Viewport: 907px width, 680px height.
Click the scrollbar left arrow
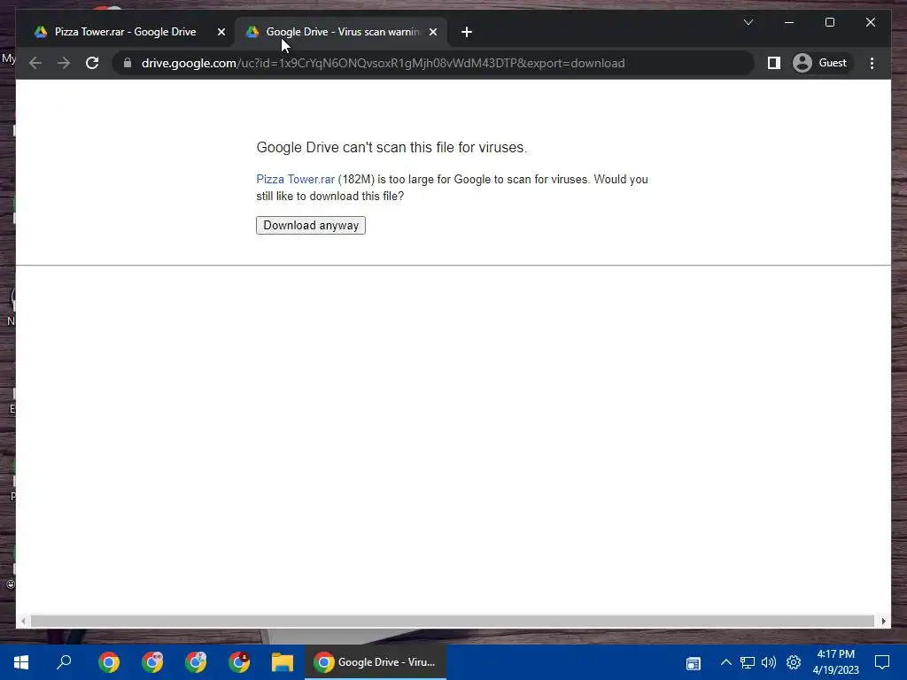pos(23,621)
